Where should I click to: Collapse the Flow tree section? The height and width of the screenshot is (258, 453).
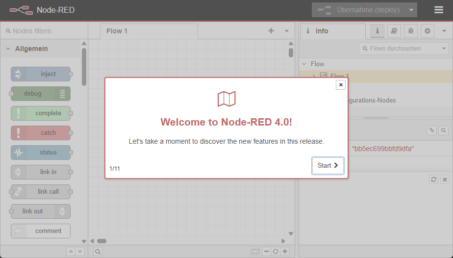point(304,64)
